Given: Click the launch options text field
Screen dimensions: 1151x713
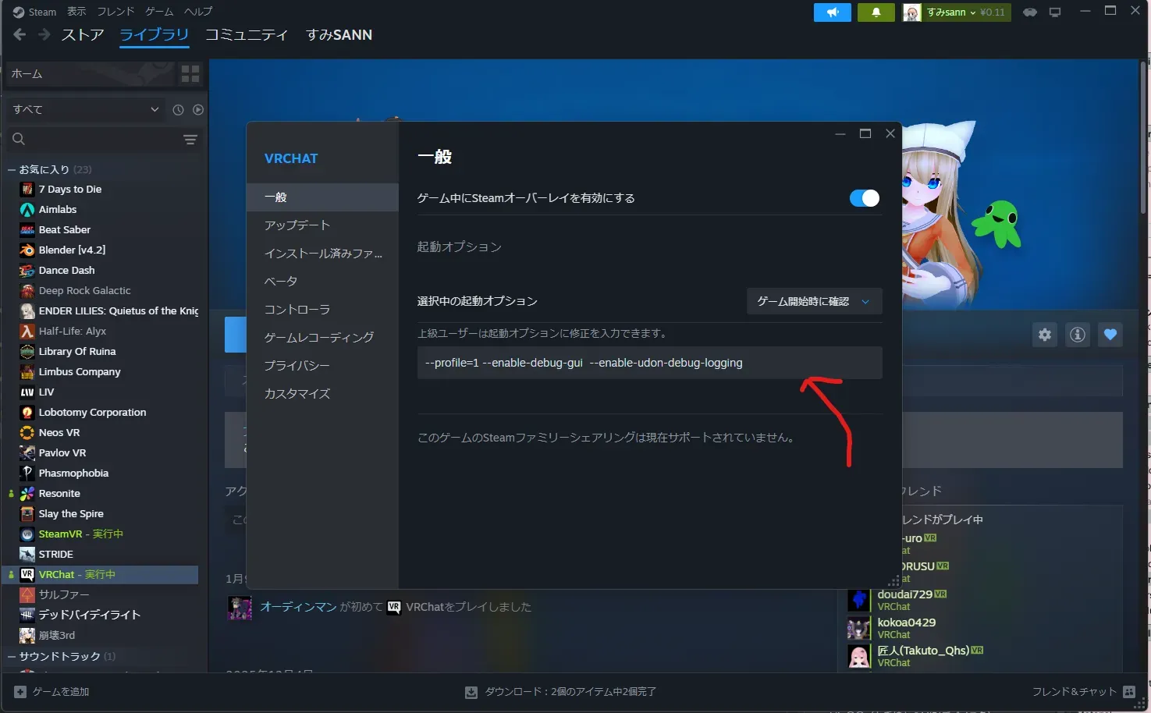Looking at the screenshot, I should (649, 363).
